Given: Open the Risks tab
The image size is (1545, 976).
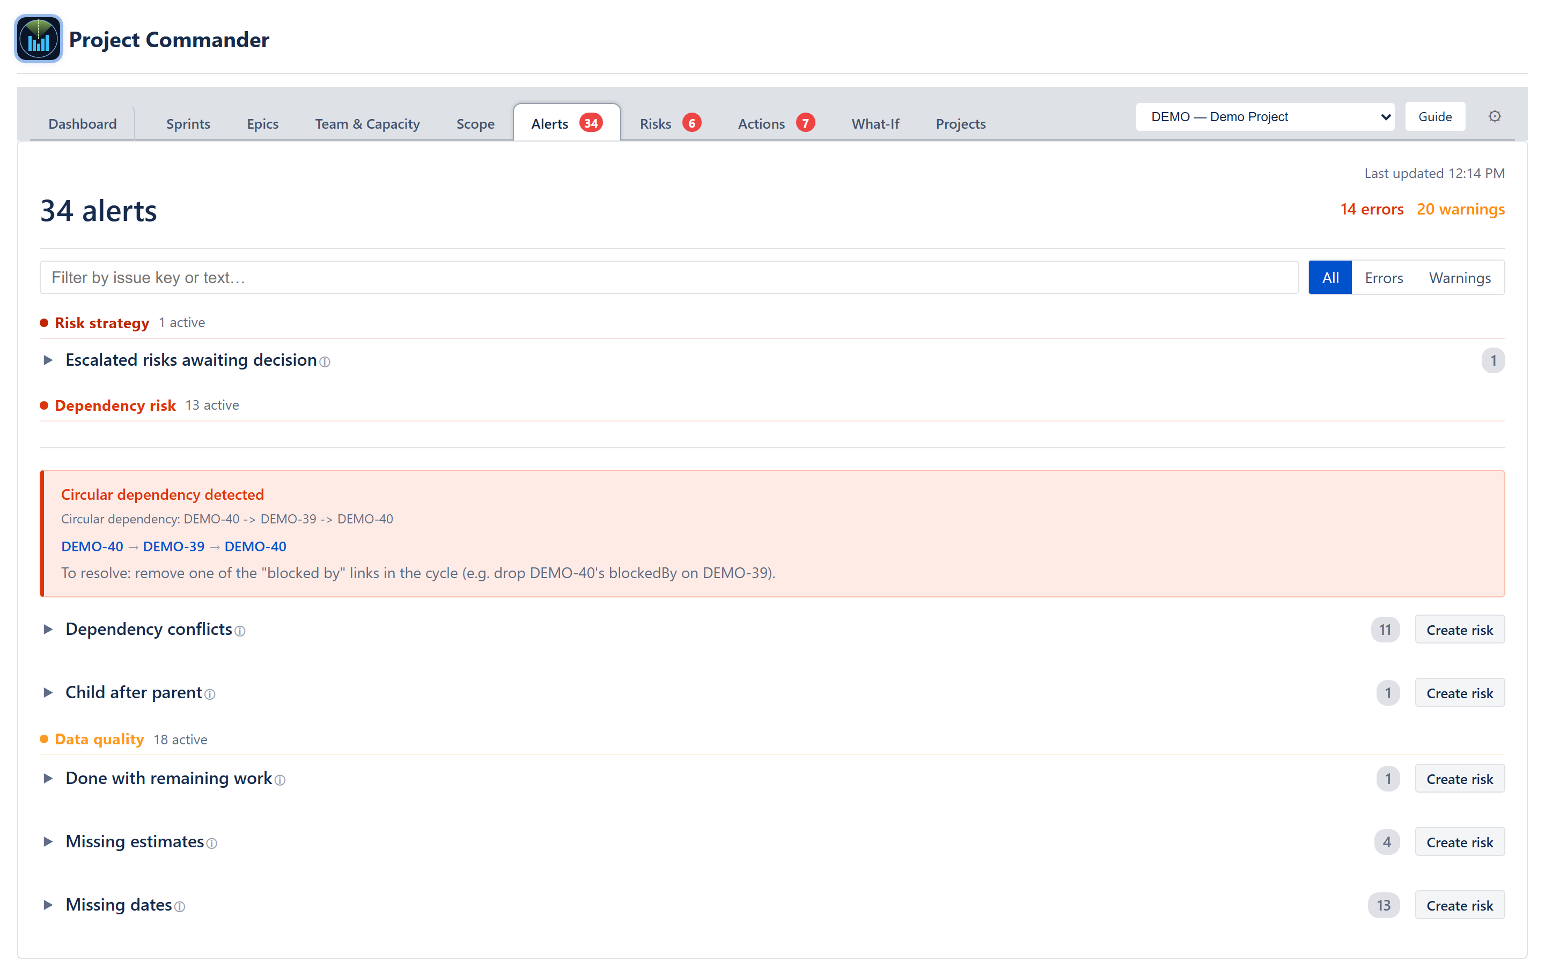Looking at the screenshot, I should pyautogui.click(x=670, y=124).
